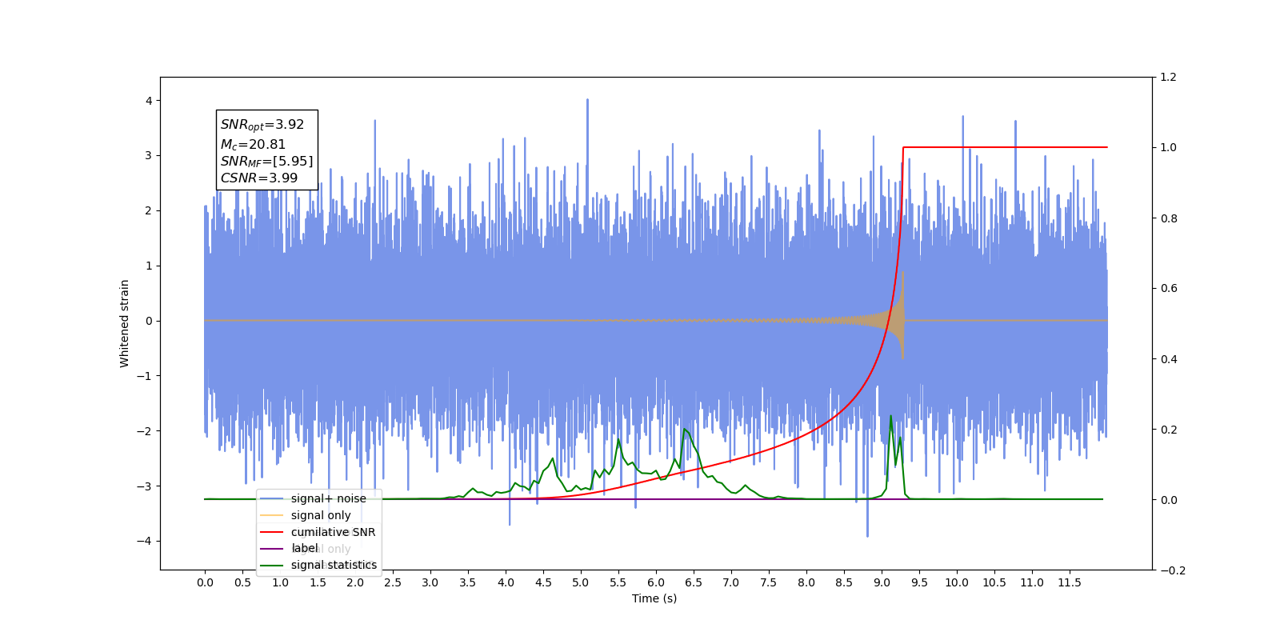Click the 5.0 tick on time axis
Image resolution: width=1280 pixels, height=640 pixels.
tap(581, 582)
